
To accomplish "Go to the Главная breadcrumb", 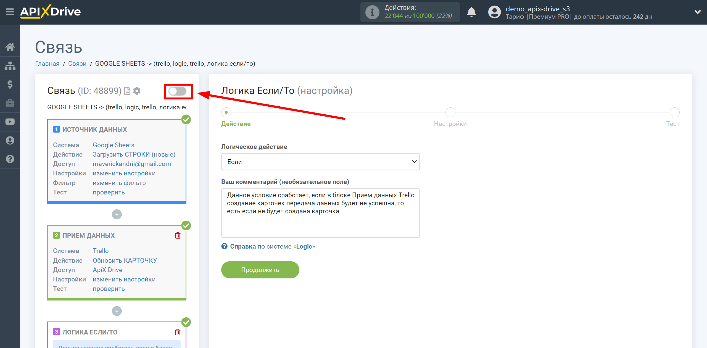I will (47, 64).
